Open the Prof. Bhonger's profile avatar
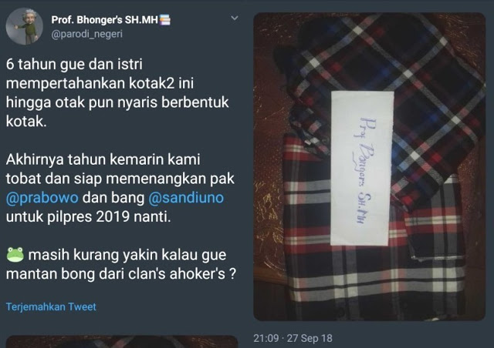The image size is (494, 348). pos(25,26)
